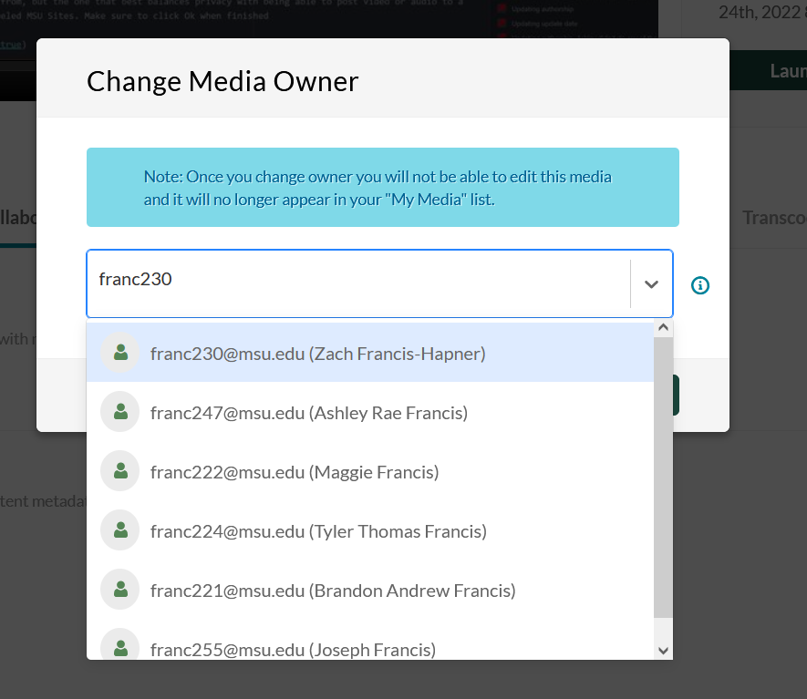Click user avatar icon for Maggie Francis
The height and width of the screenshot is (699, 807).
(120, 471)
